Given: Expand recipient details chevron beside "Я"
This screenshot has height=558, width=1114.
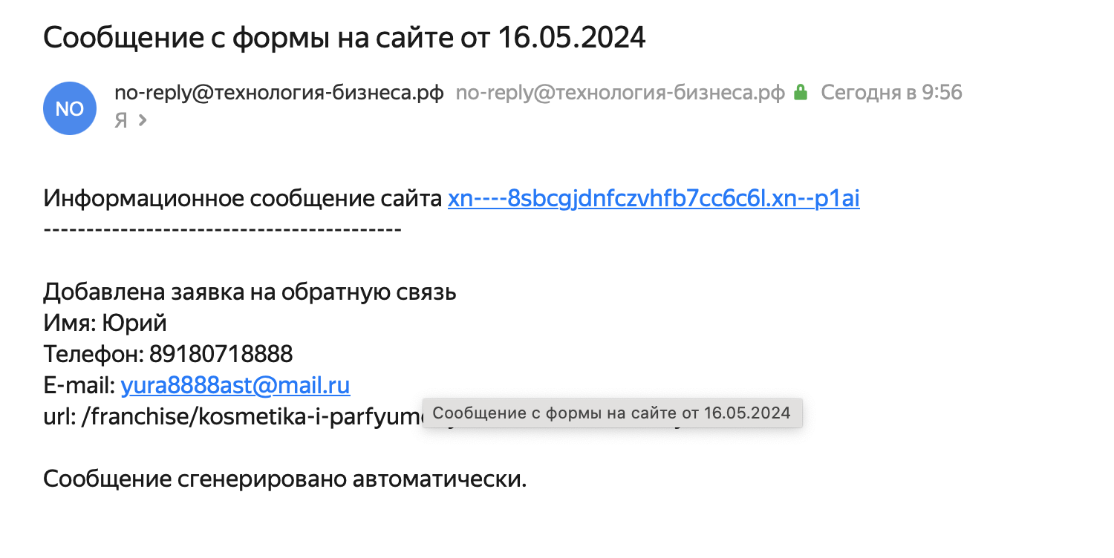Looking at the screenshot, I should [x=143, y=119].
